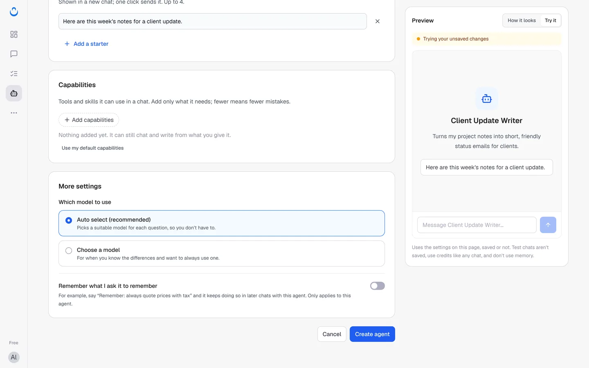This screenshot has width=589, height=368.
Task: Click the Which model to use label
Action: click(x=85, y=202)
